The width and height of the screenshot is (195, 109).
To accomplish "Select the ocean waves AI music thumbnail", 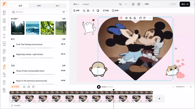I will (x=33, y=28).
